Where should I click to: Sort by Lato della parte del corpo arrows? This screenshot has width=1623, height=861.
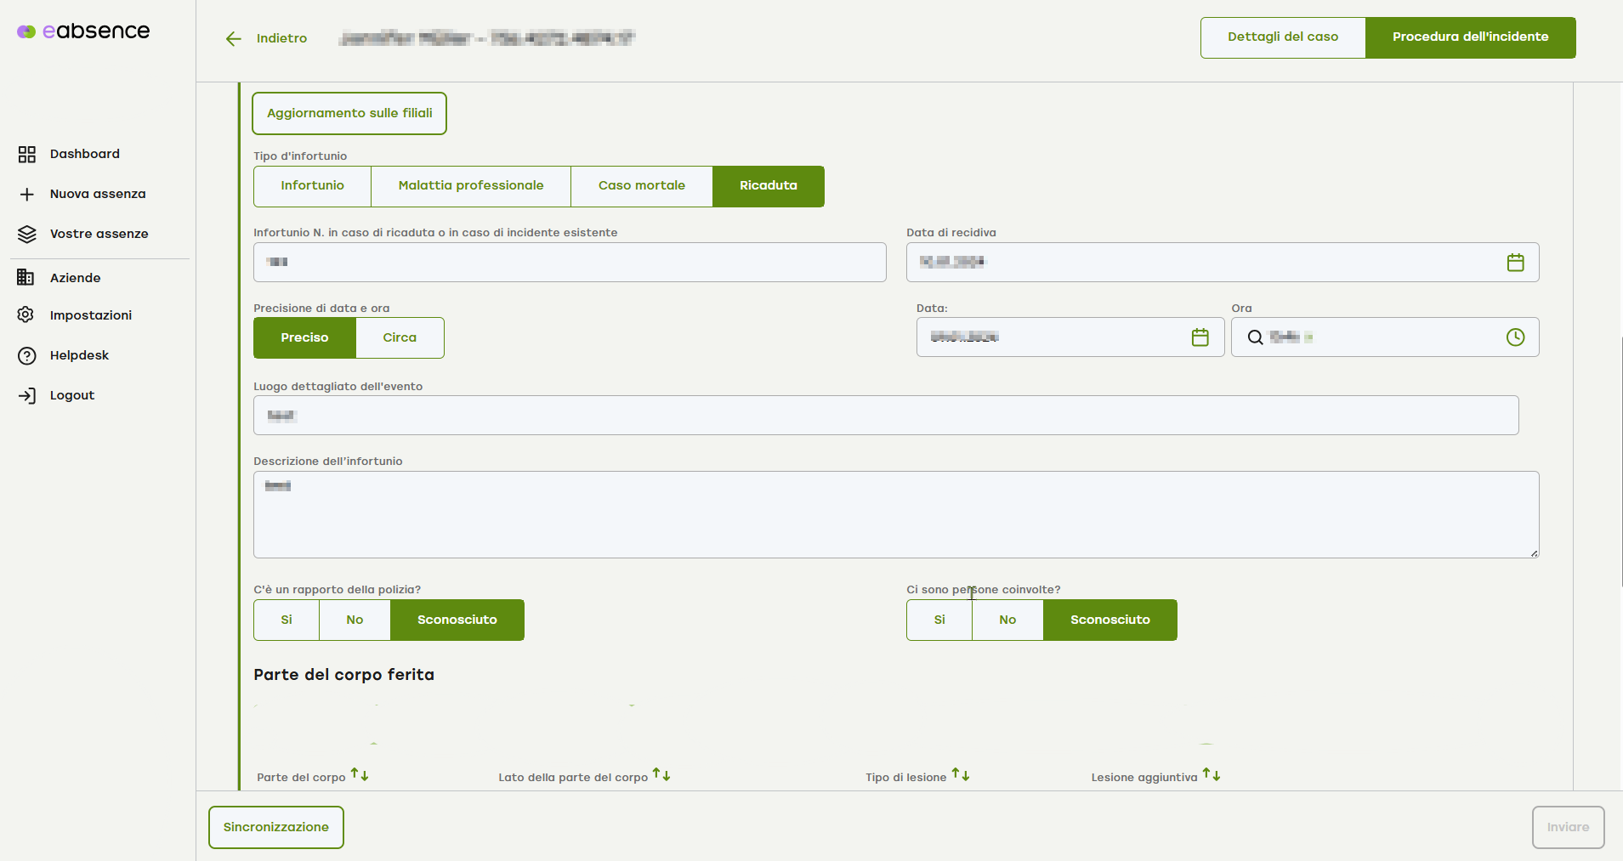tap(661, 775)
